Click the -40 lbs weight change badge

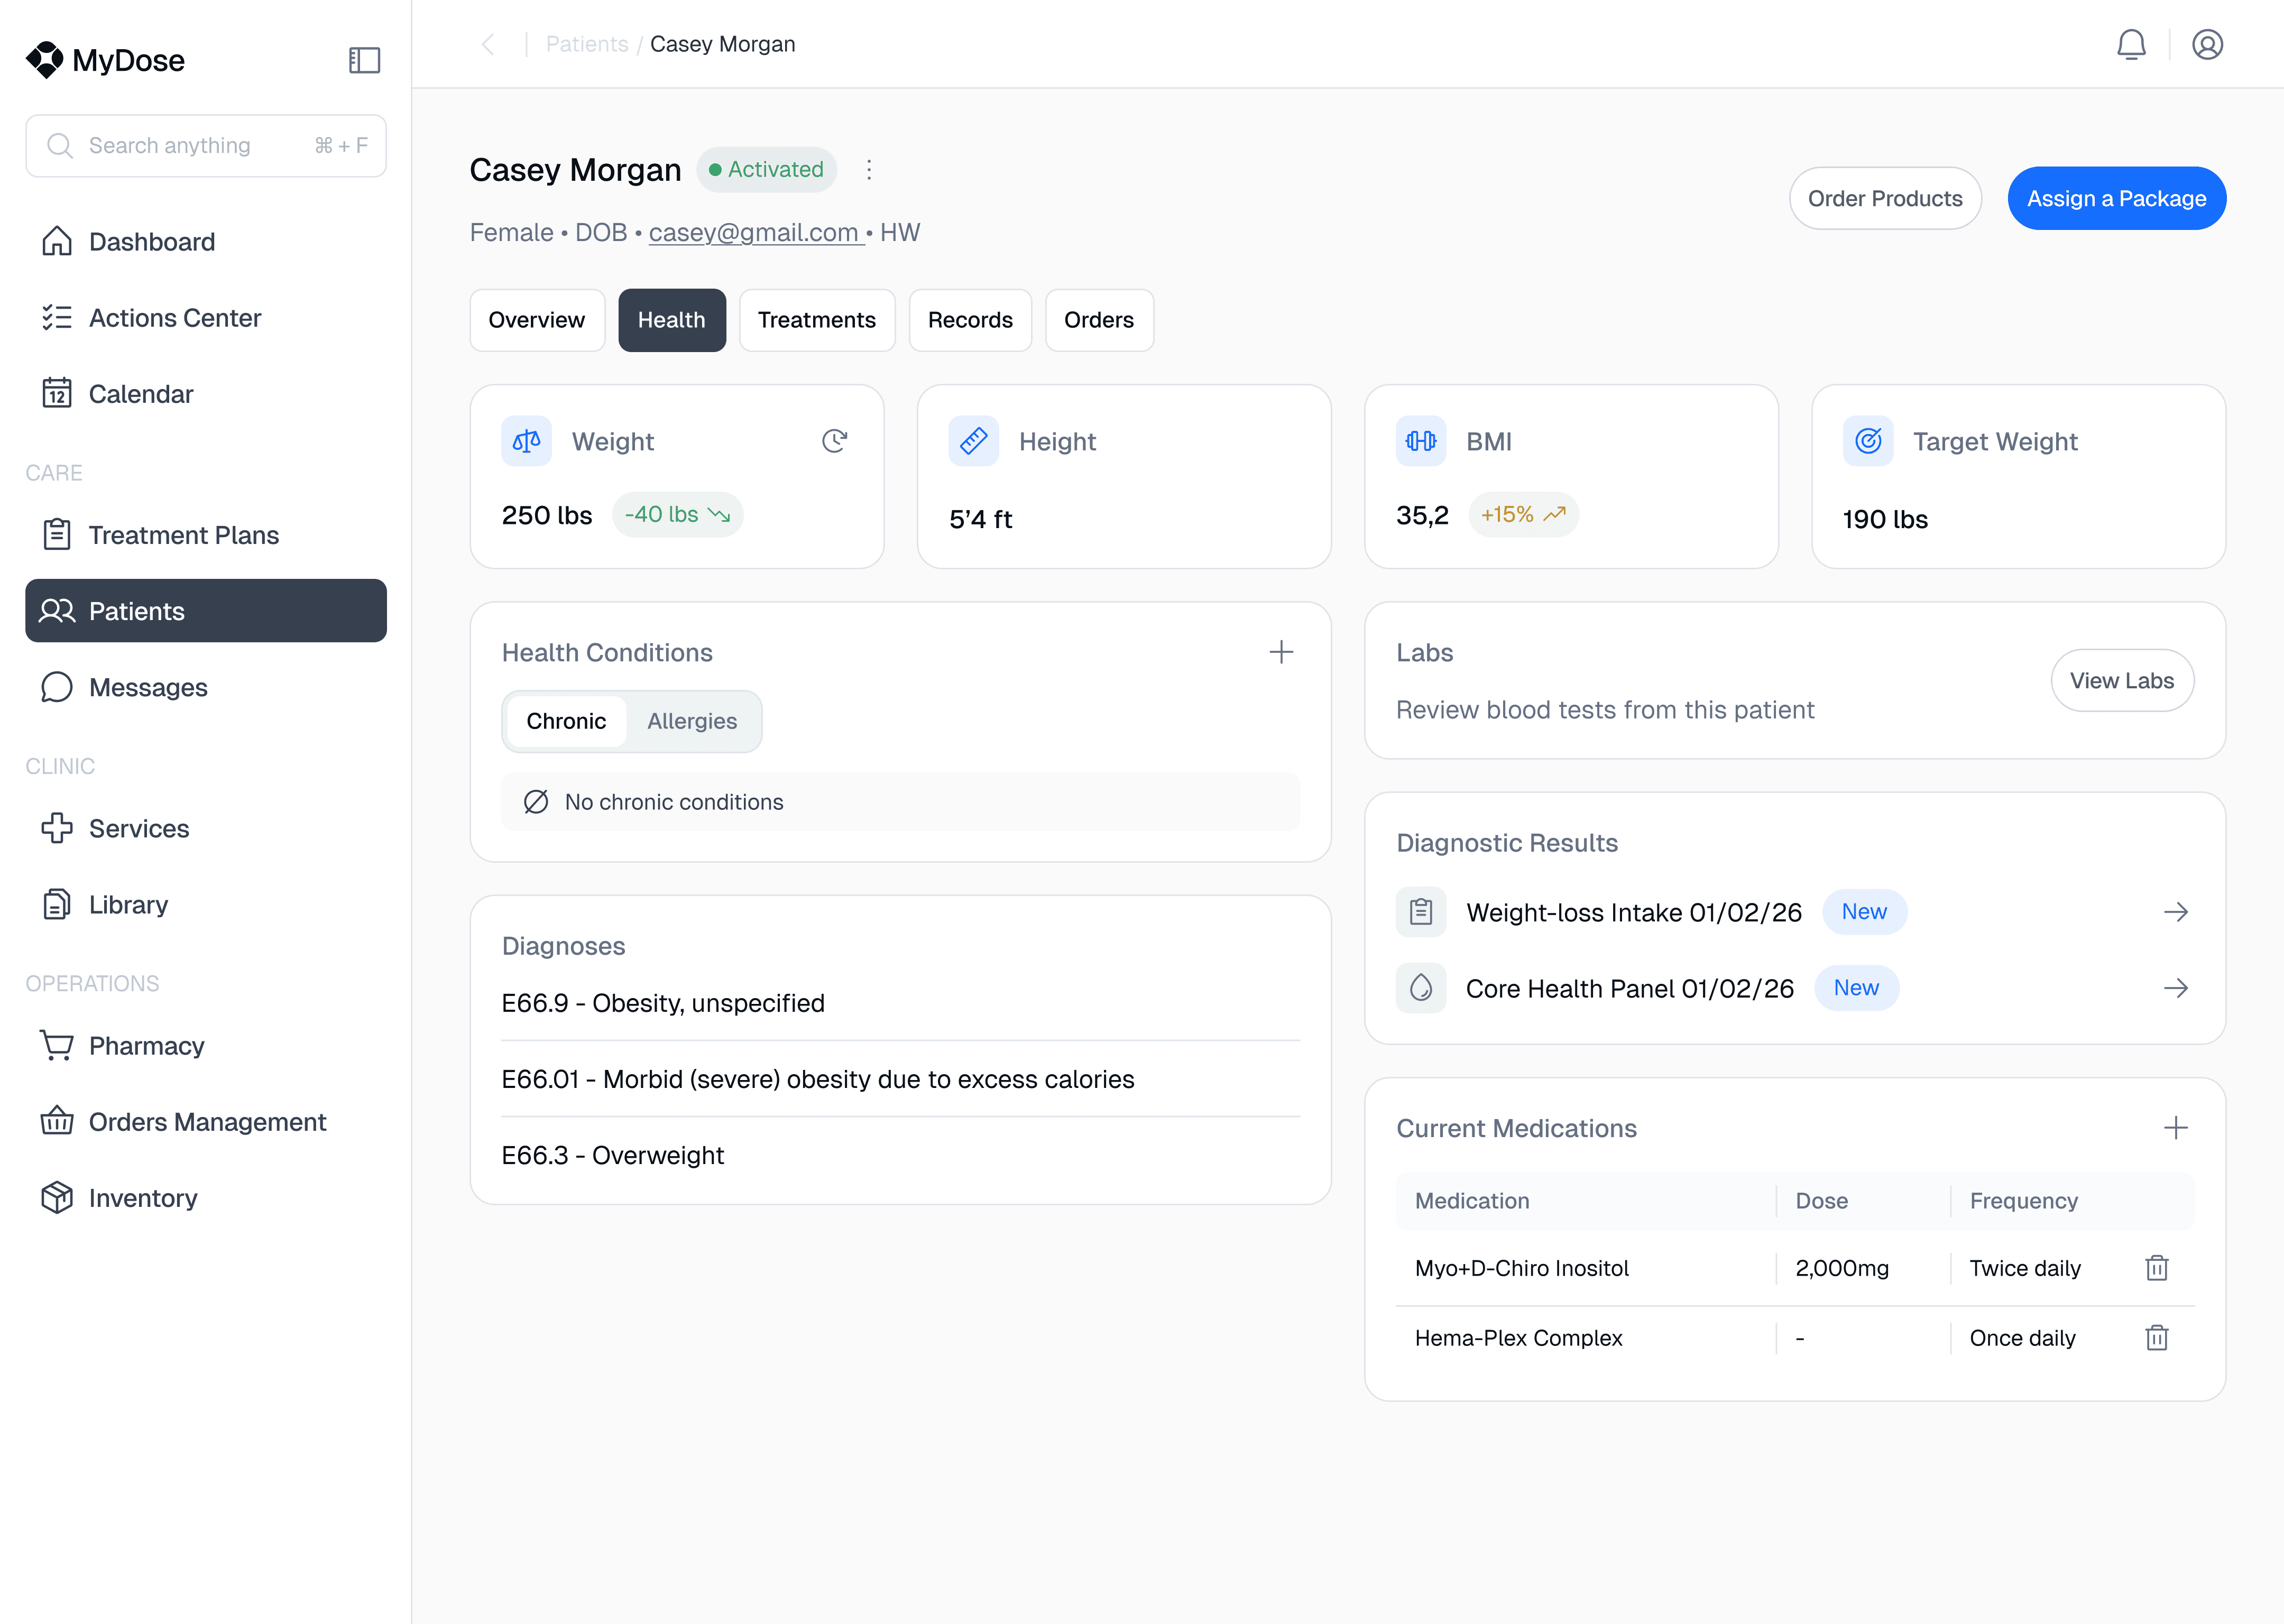pos(678,515)
